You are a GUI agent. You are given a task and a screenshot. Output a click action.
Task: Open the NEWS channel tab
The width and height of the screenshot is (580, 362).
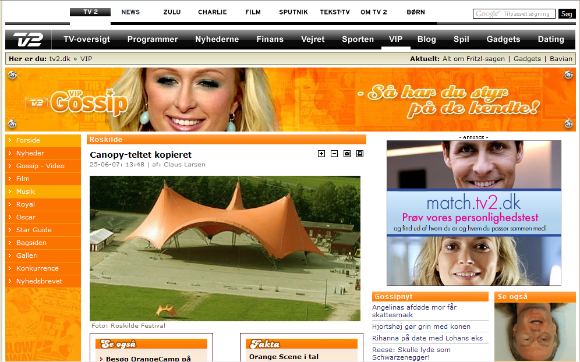130,12
